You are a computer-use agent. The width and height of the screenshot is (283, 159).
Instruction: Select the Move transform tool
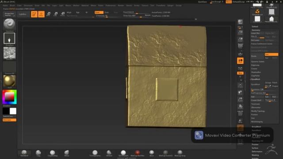[48, 14]
